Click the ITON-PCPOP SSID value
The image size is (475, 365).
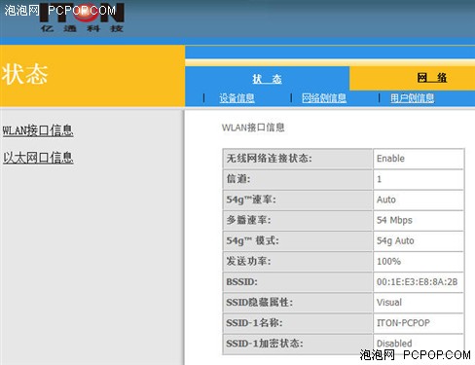tap(403, 323)
